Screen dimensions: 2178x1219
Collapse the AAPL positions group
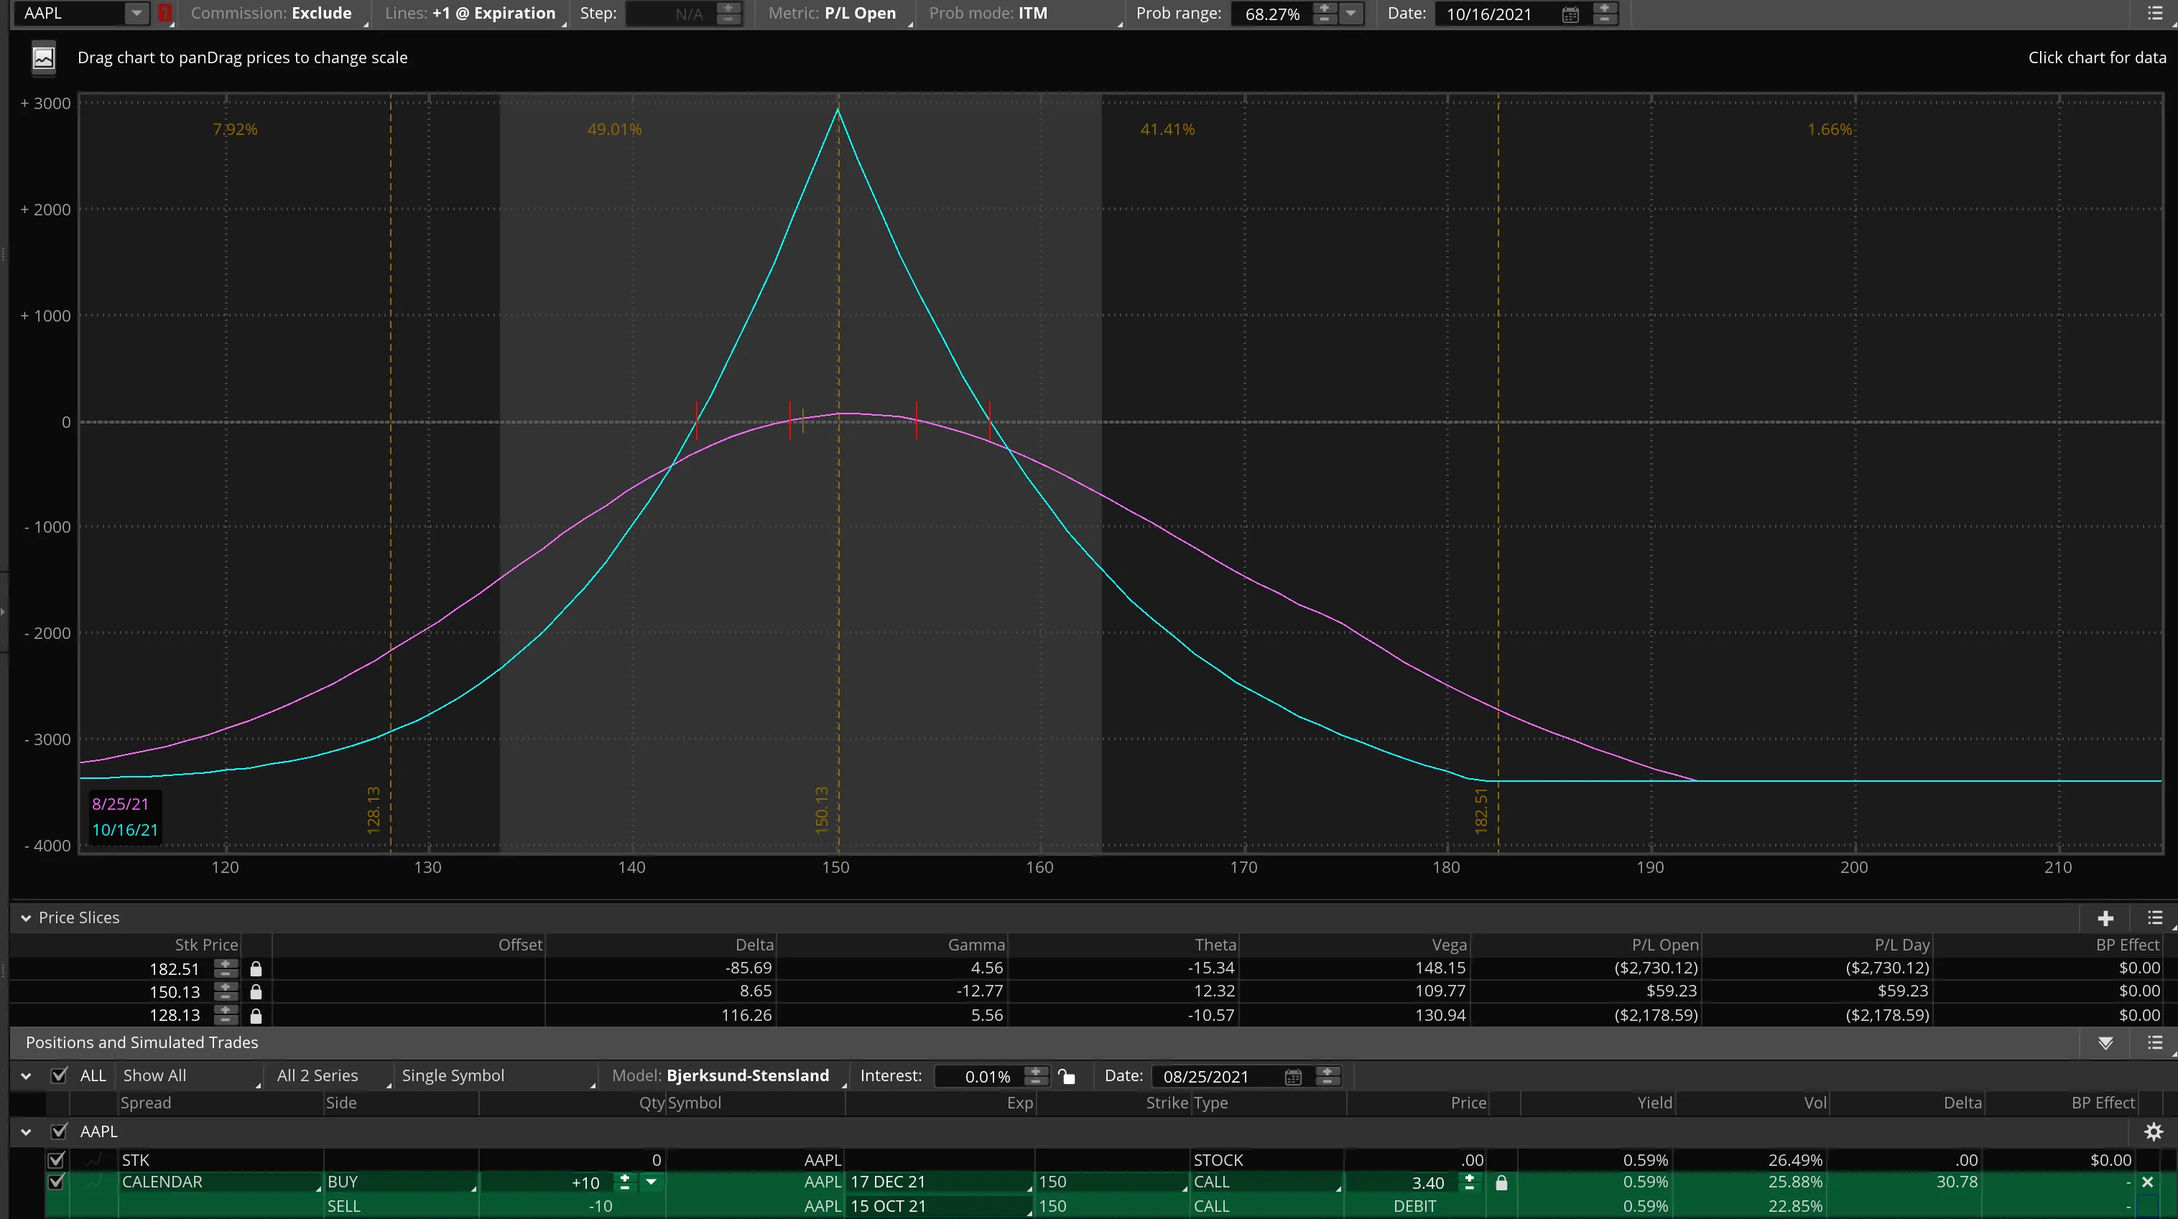click(x=26, y=1132)
